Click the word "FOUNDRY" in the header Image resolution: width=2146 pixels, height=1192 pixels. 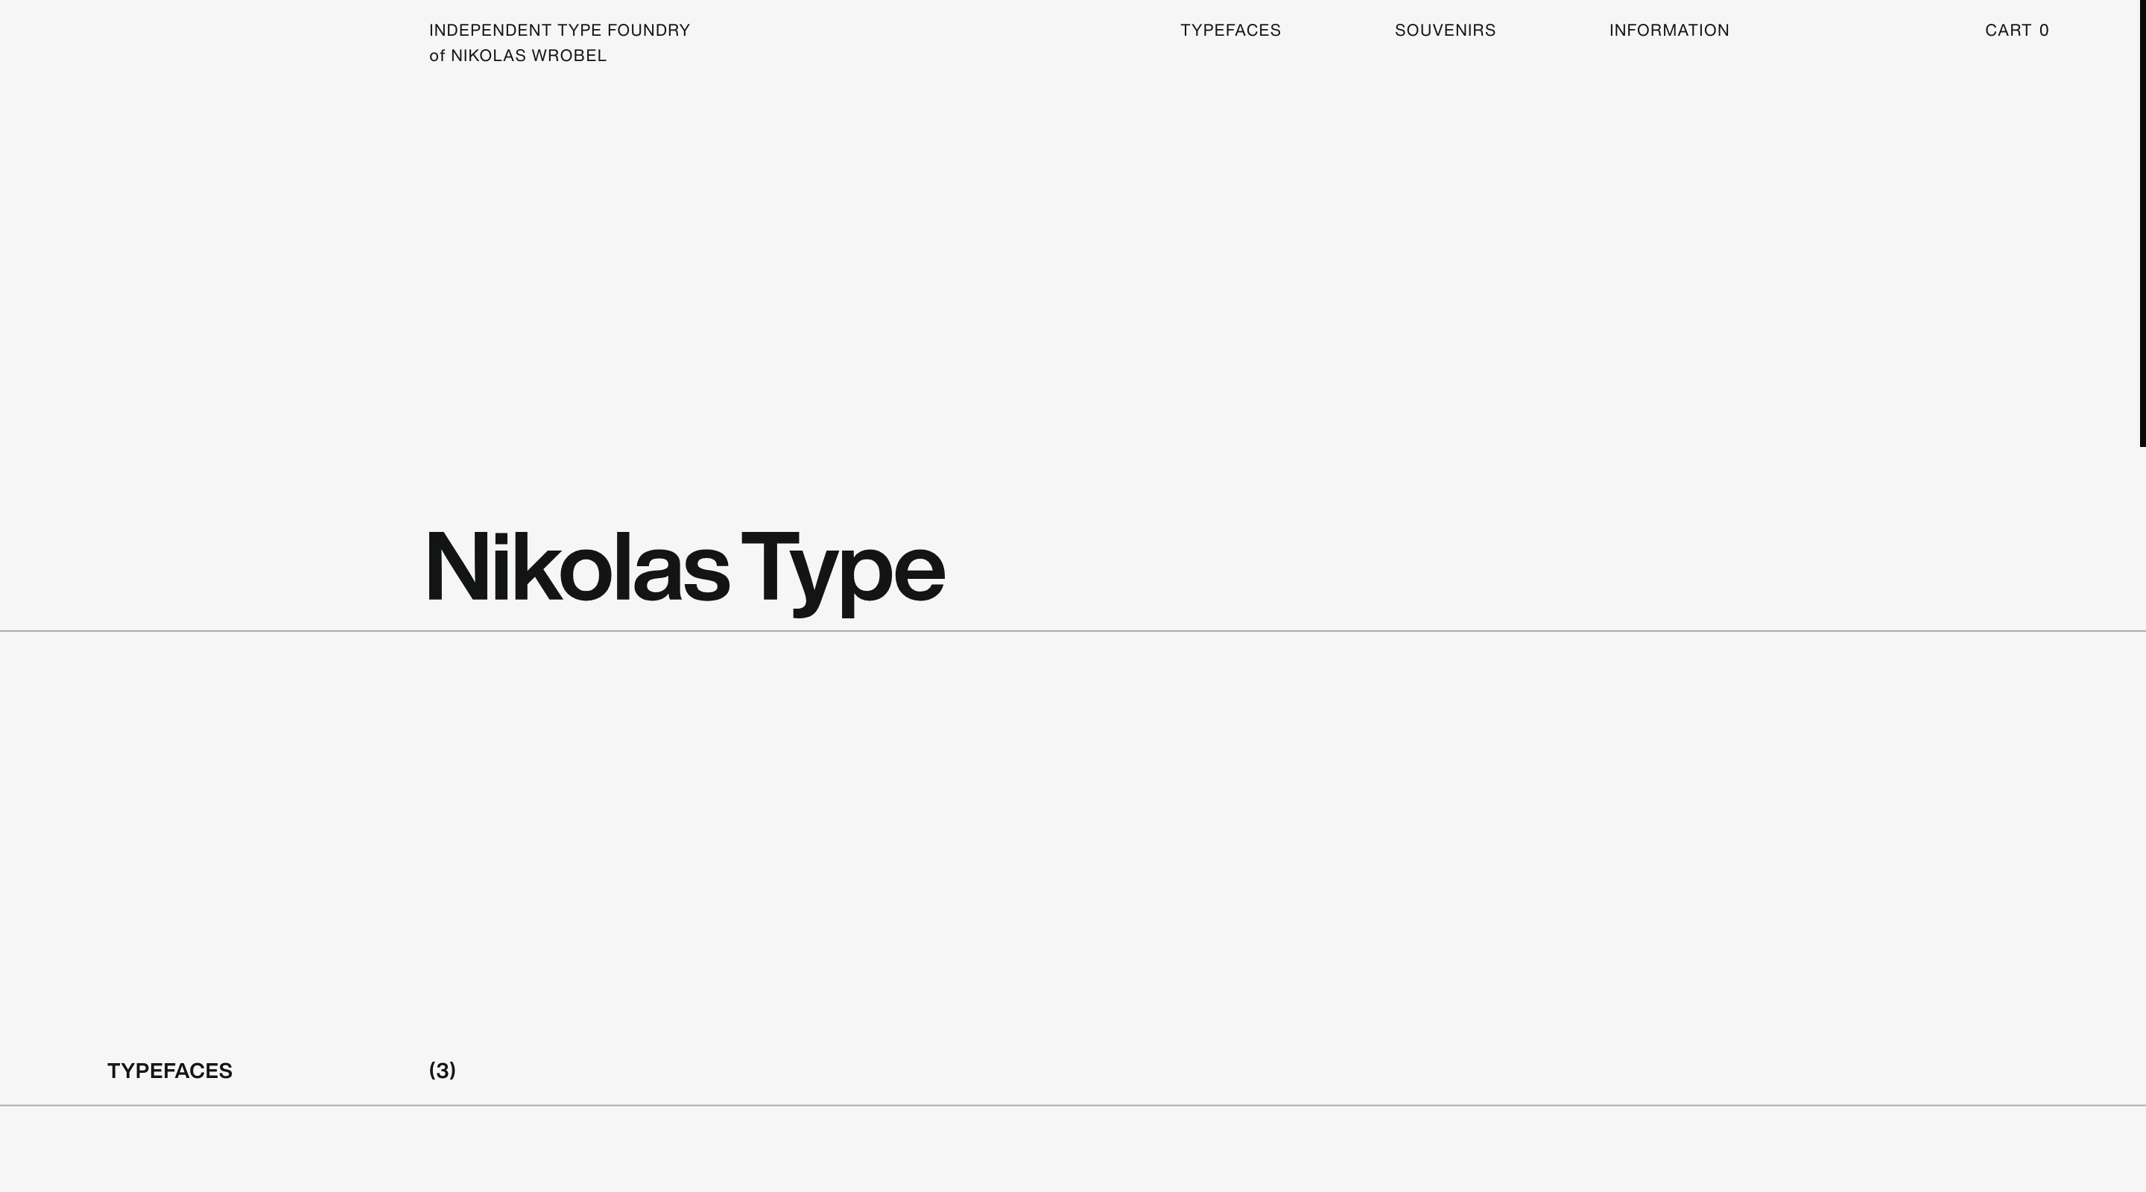(x=648, y=31)
